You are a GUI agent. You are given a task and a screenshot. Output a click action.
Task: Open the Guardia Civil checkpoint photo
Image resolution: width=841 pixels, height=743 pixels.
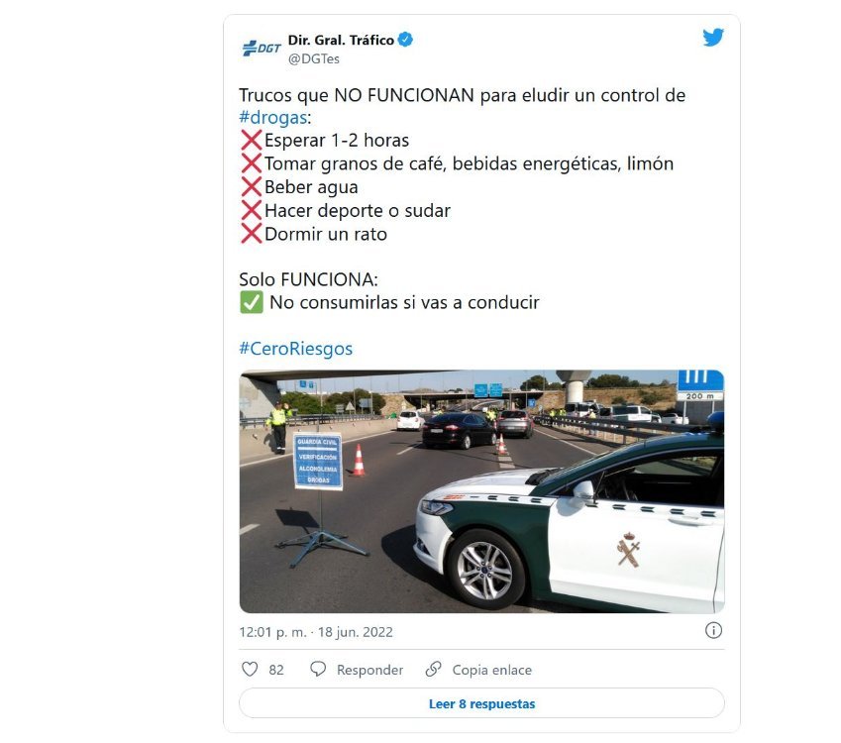pos(481,491)
